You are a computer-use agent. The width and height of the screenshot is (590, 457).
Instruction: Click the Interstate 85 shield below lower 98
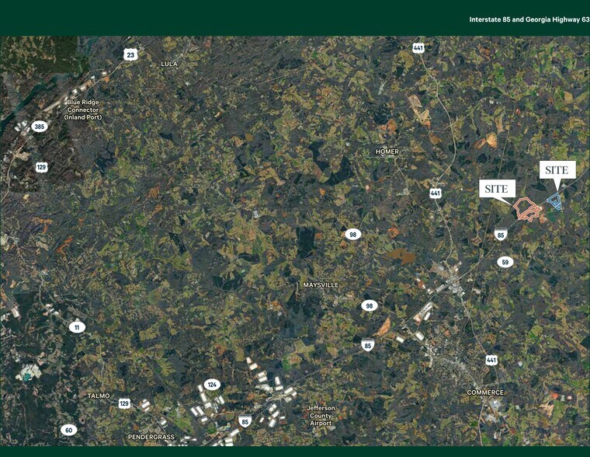point(368,345)
